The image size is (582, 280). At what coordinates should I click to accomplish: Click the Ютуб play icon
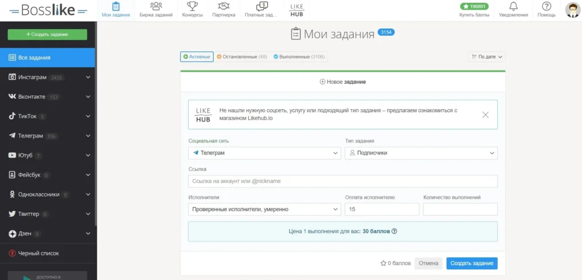(x=12, y=156)
